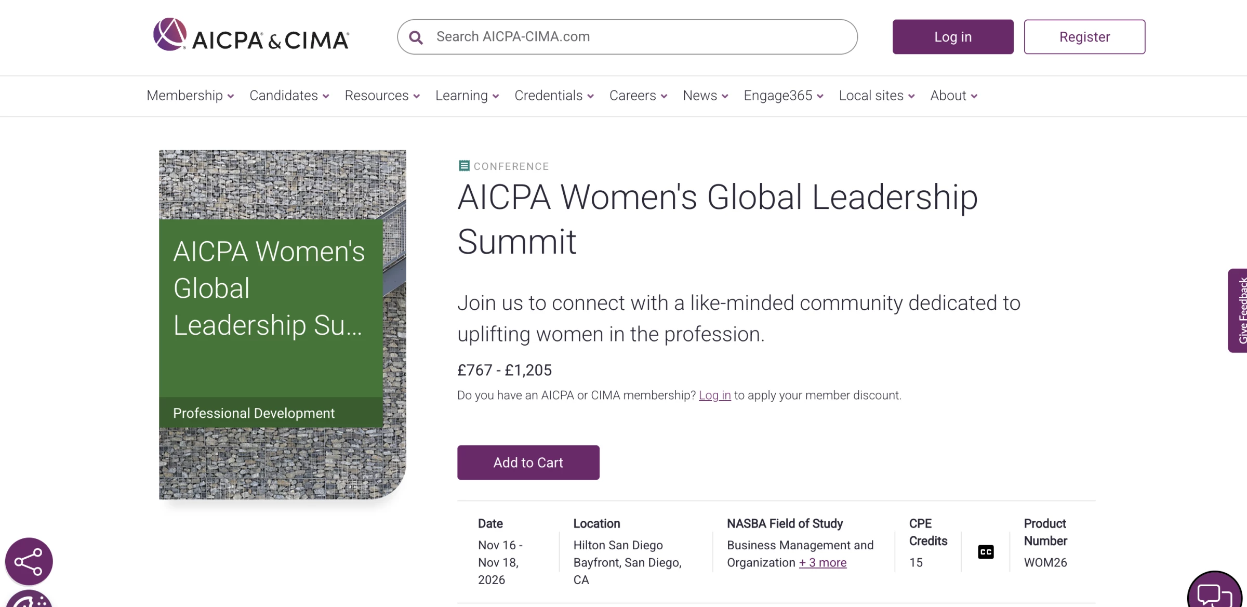Image resolution: width=1247 pixels, height=607 pixels.
Task: Open the Give Feedback side tab
Action: point(1239,311)
